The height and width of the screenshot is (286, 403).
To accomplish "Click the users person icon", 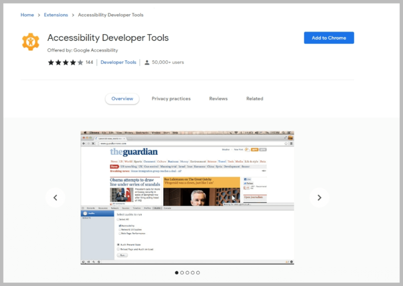I will 147,62.
